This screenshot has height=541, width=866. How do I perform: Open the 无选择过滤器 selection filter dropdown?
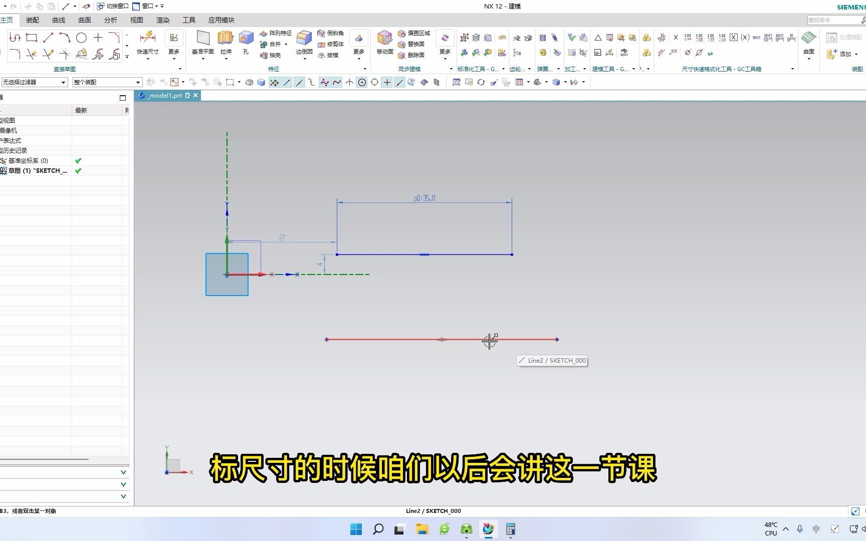[64, 82]
